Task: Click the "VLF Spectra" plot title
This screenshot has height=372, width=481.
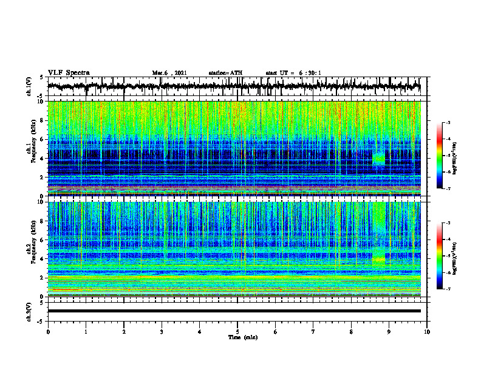Action: 69,73
